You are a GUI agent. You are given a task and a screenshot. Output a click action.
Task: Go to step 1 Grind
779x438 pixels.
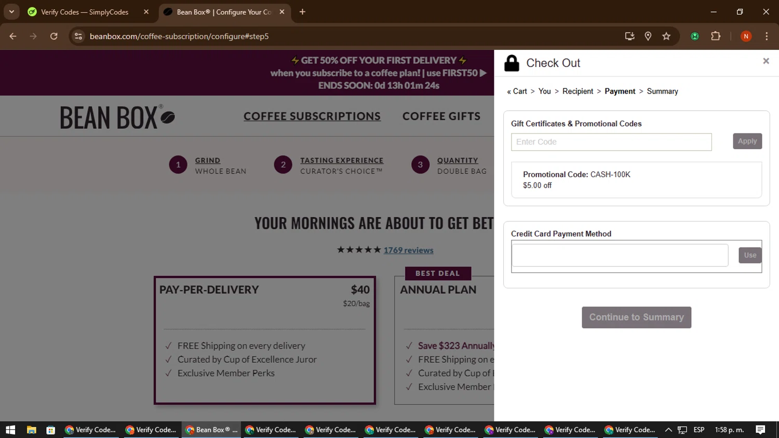coord(208,161)
